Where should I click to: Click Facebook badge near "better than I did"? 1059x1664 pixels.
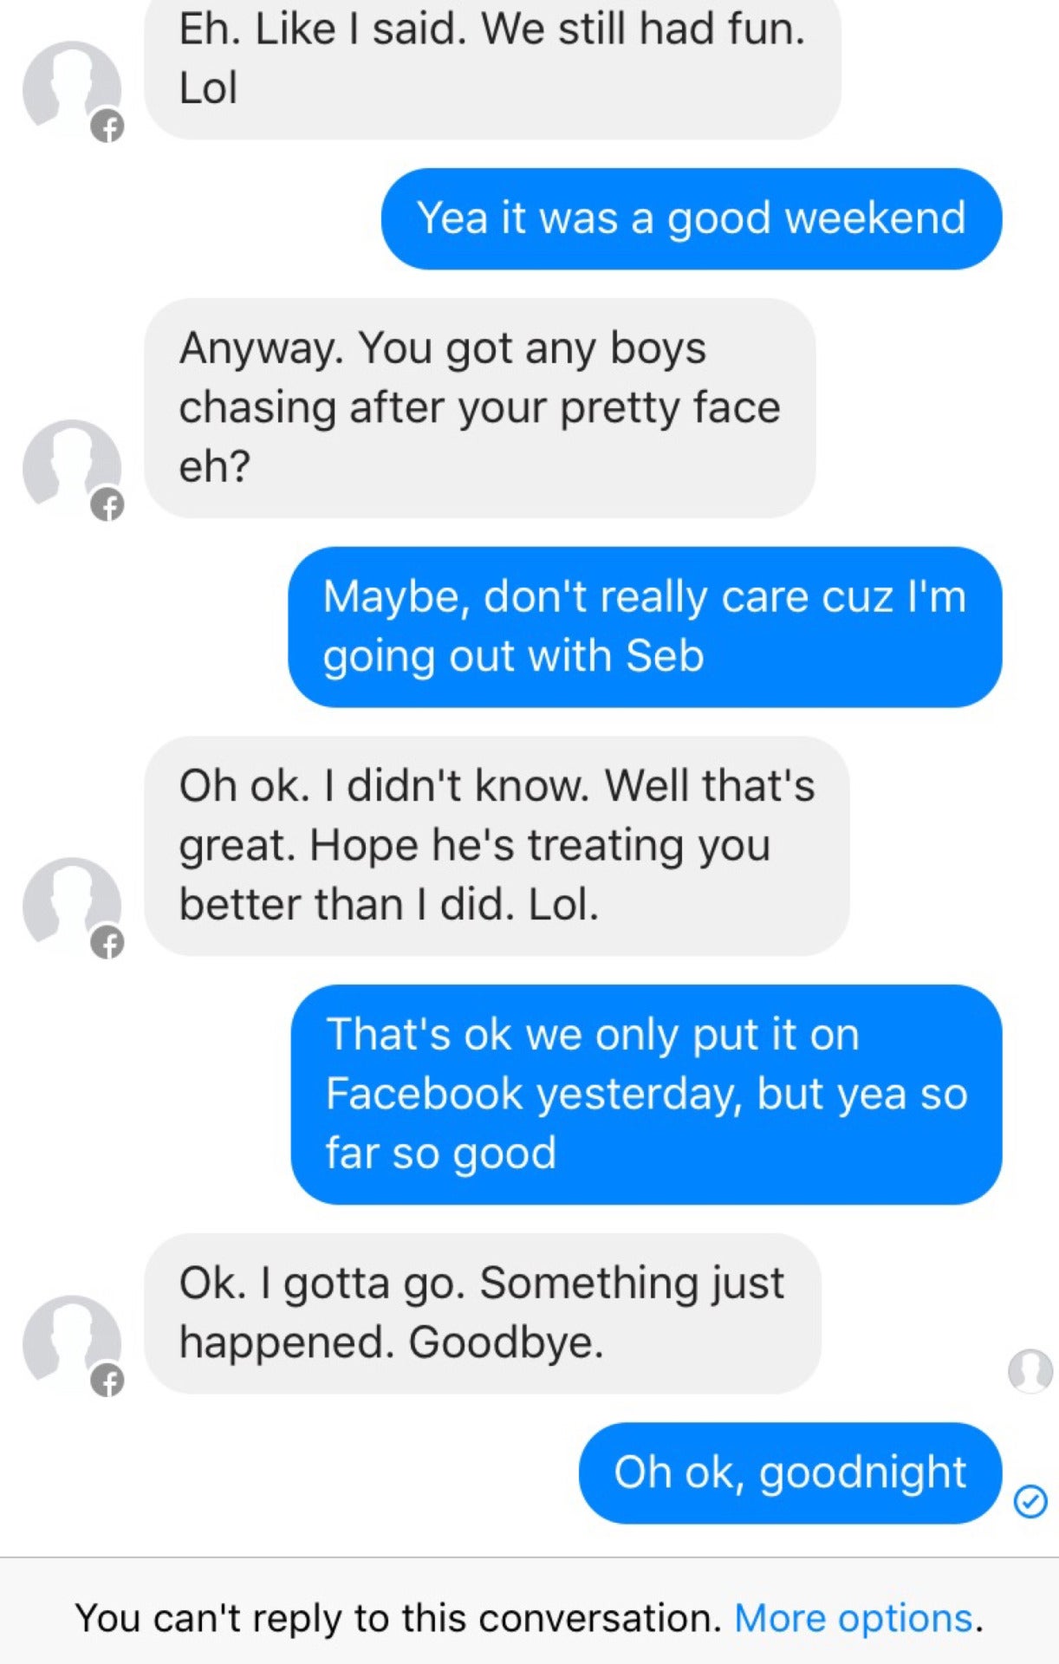point(107,942)
